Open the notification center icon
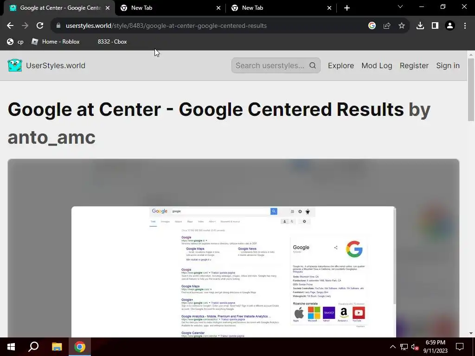 (x=460, y=347)
